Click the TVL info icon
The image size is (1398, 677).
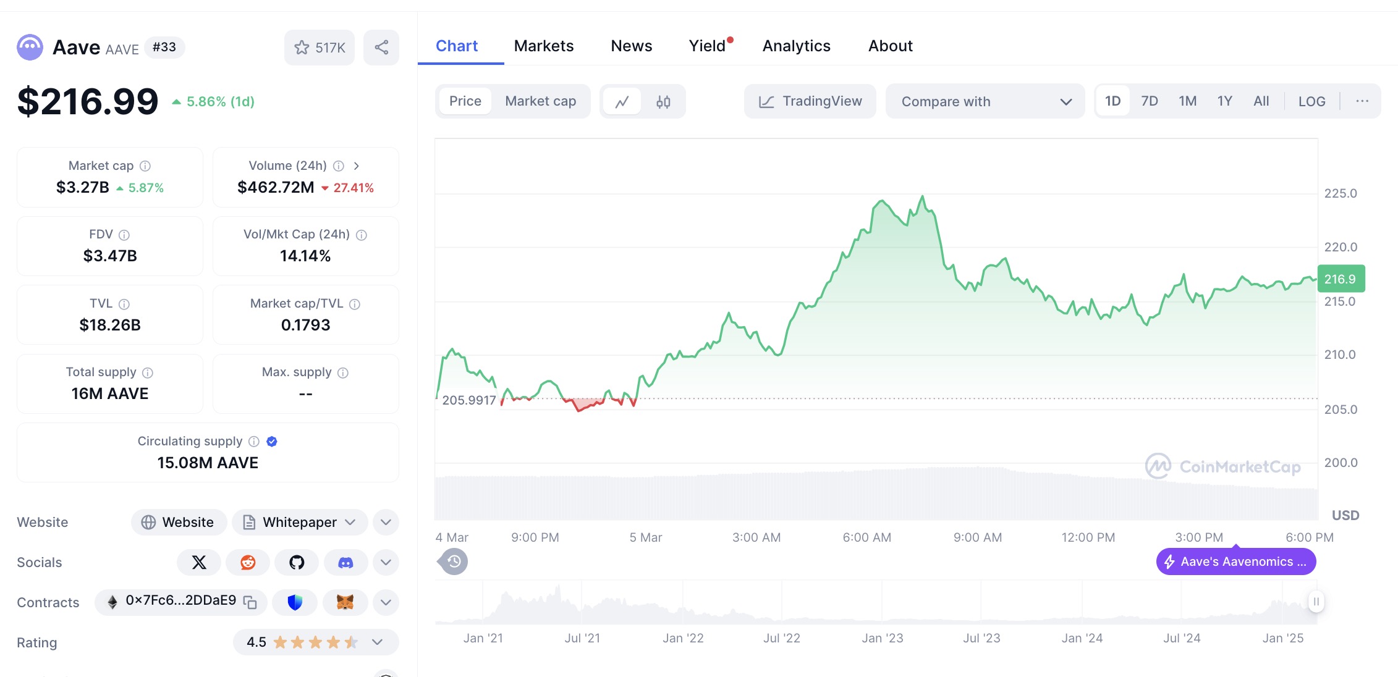pos(124,304)
